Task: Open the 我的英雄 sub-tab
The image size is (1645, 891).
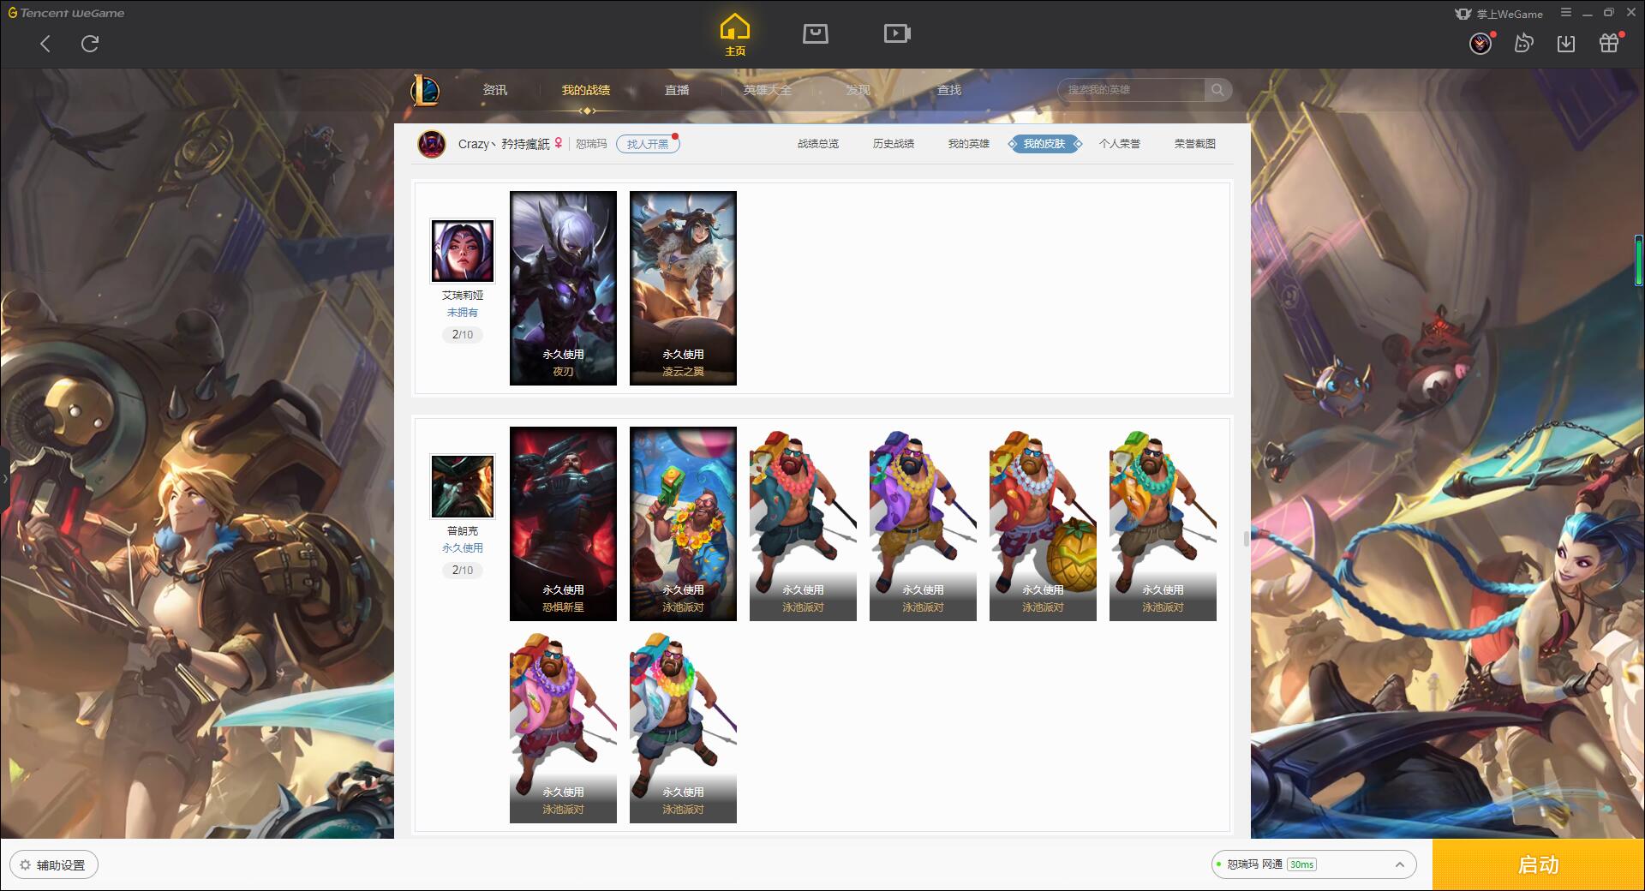Action: pyautogui.click(x=969, y=144)
